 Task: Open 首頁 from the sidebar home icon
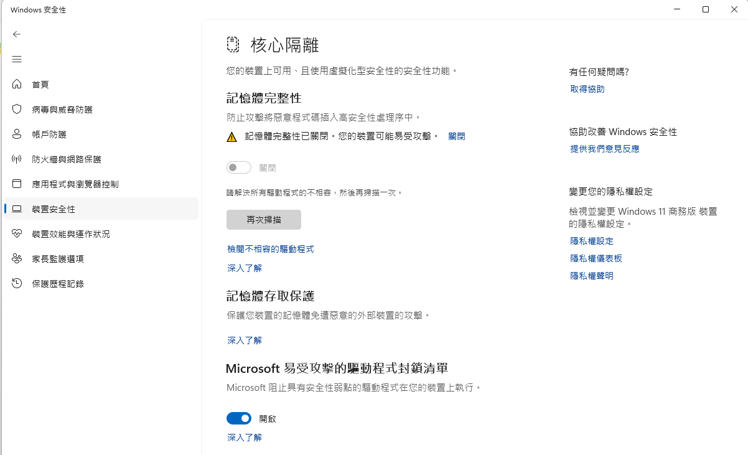[17, 84]
